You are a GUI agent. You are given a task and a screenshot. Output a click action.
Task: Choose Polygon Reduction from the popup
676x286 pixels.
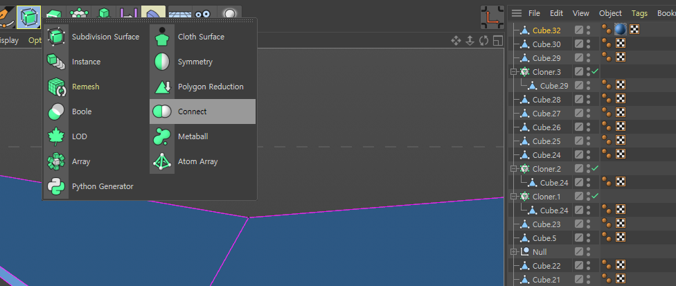tap(203, 87)
